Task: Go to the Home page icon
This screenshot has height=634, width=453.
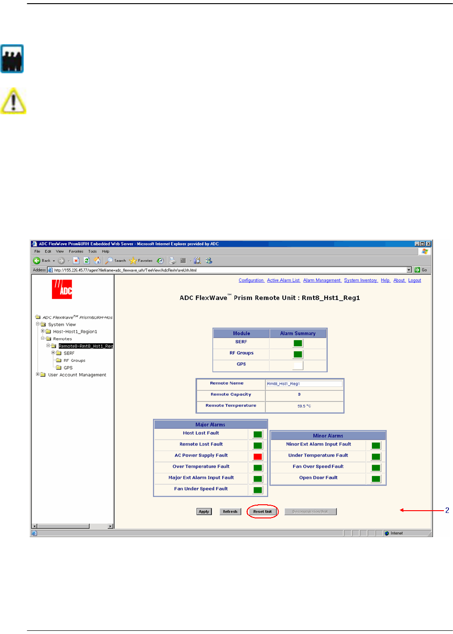Action: [x=97, y=261]
